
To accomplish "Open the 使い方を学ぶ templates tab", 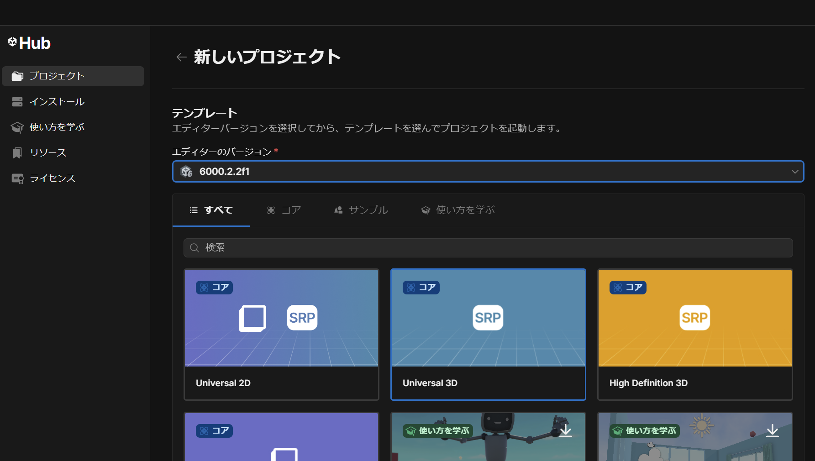I will 458,210.
